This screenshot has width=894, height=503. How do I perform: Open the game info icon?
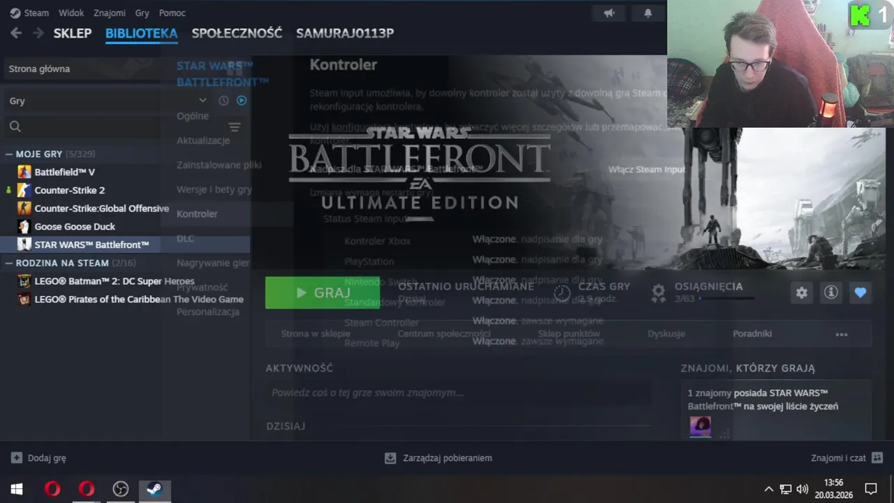tap(830, 293)
